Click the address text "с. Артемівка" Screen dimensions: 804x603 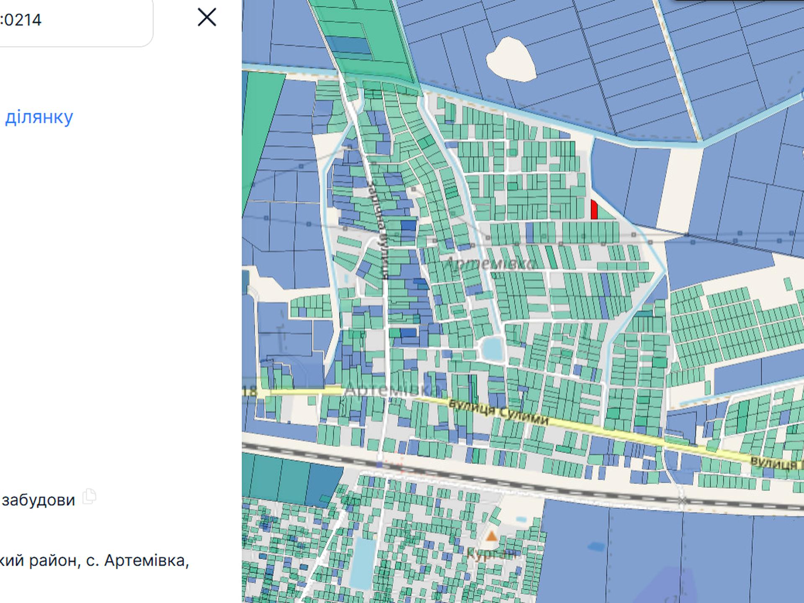(137, 560)
